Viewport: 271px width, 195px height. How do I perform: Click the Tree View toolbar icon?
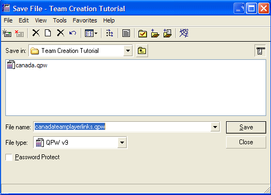click(x=110, y=33)
